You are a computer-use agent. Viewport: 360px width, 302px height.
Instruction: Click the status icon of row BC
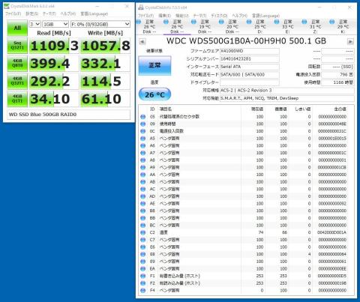tap(143, 226)
